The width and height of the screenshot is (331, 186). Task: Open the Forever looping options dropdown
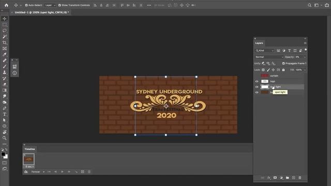click(38, 172)
